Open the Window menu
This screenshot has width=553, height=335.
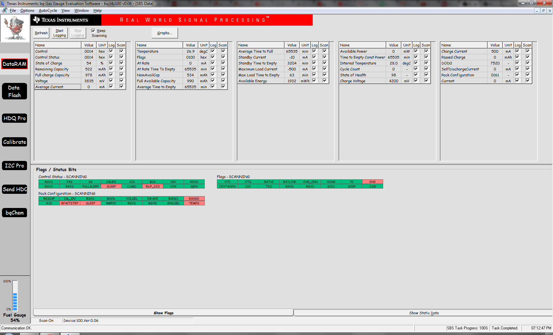click(82, 11)
